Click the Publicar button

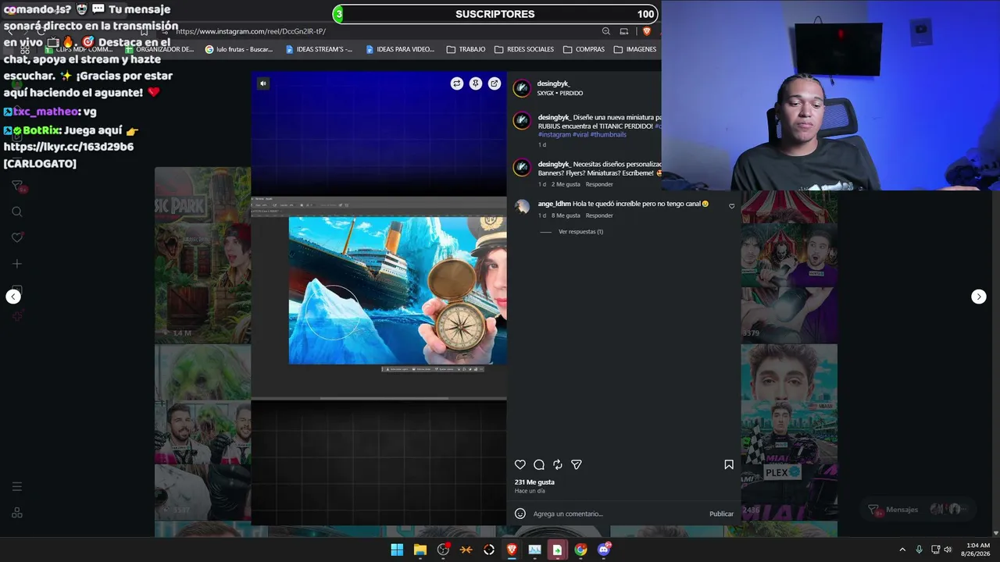(721, 514)
